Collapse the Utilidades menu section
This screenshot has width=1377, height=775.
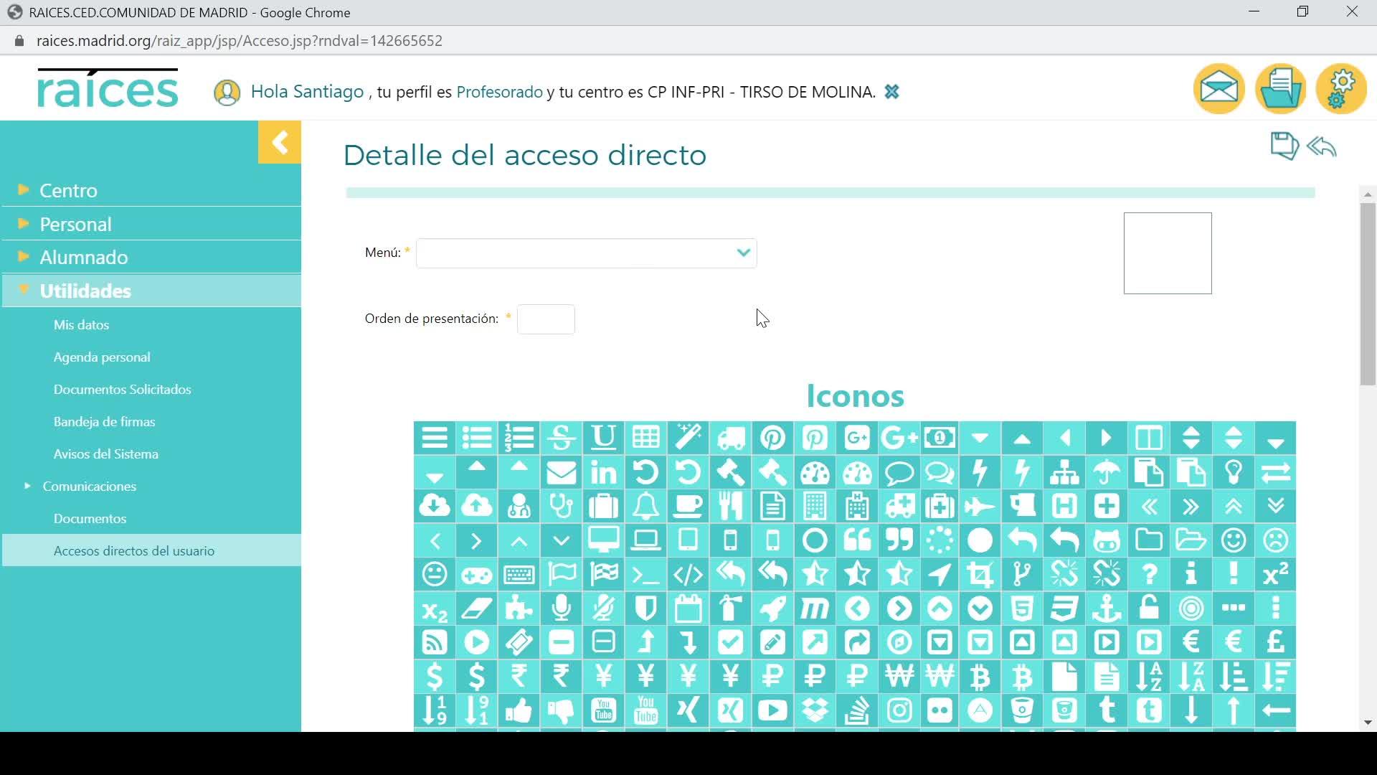(85, 291)
